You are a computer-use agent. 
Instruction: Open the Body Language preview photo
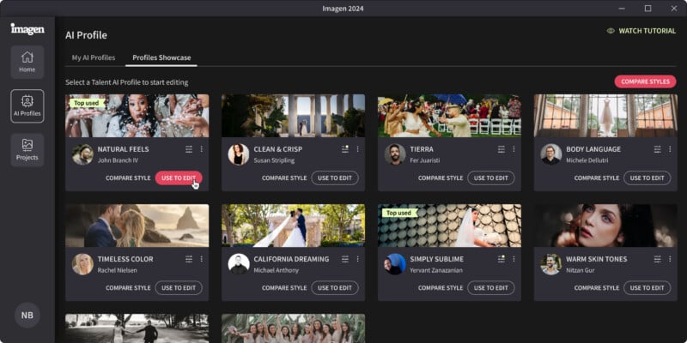tap(605, 116)
